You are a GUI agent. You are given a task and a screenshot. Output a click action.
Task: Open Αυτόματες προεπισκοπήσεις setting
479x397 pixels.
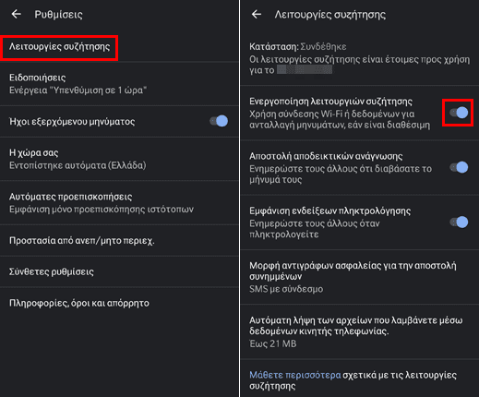pyautogui.click(x=119, y=202)
